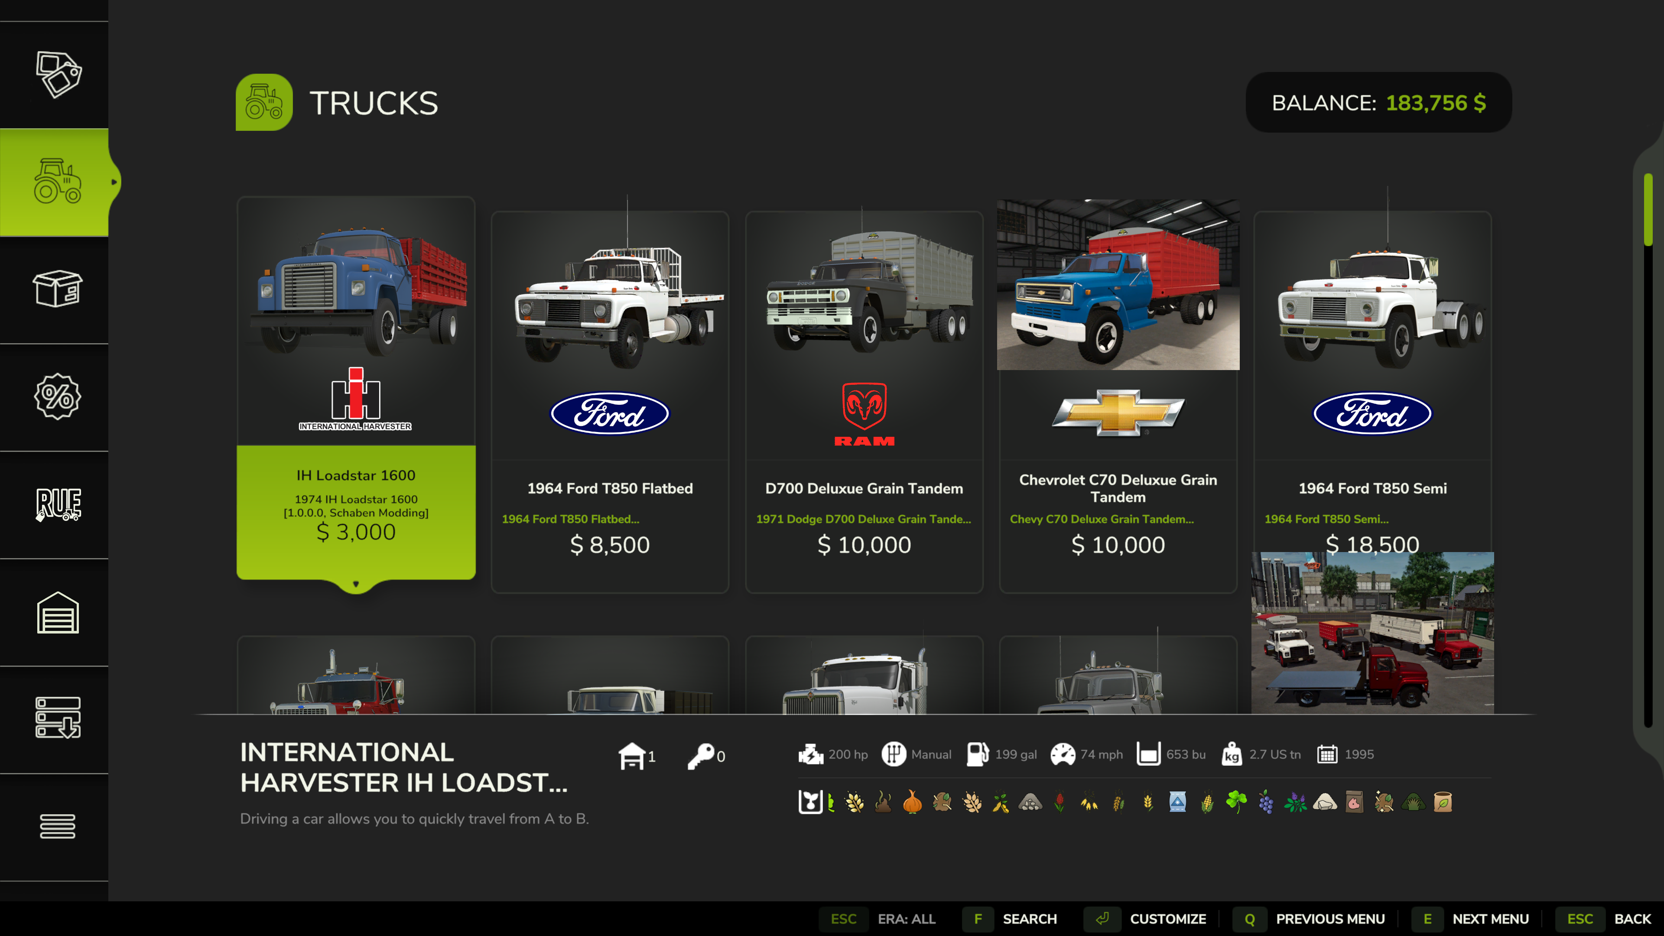The height and width of the screenshot is (936, 1664).
Task: Click the green Trucks category tractor icon
Action: 264,102
